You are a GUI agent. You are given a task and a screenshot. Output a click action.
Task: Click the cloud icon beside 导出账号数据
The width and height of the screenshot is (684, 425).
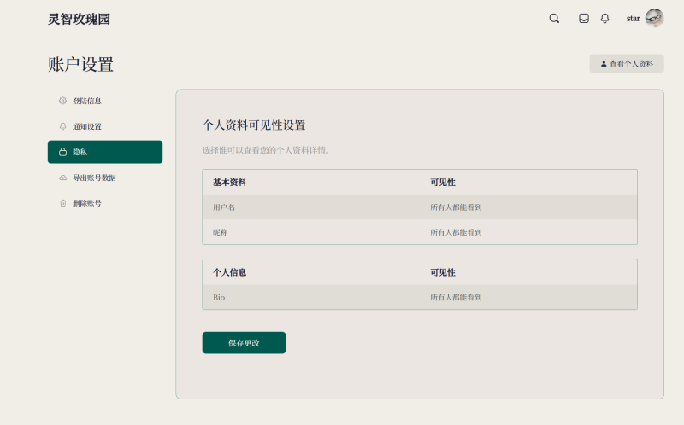[x=62, y=178]
